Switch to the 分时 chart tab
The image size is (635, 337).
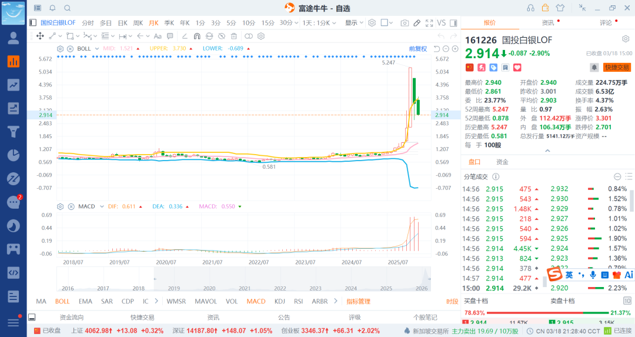(x=88, y=23)
